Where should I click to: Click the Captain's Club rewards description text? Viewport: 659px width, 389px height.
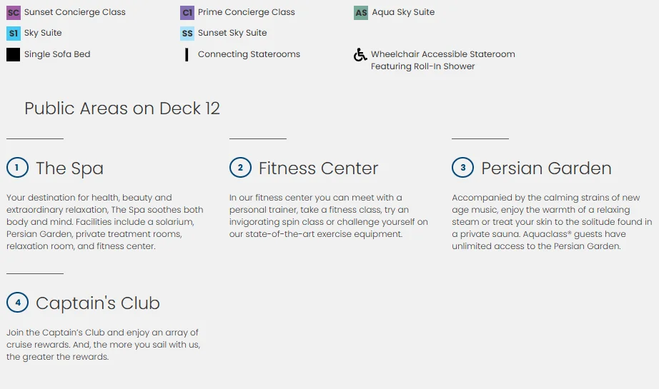104,345
